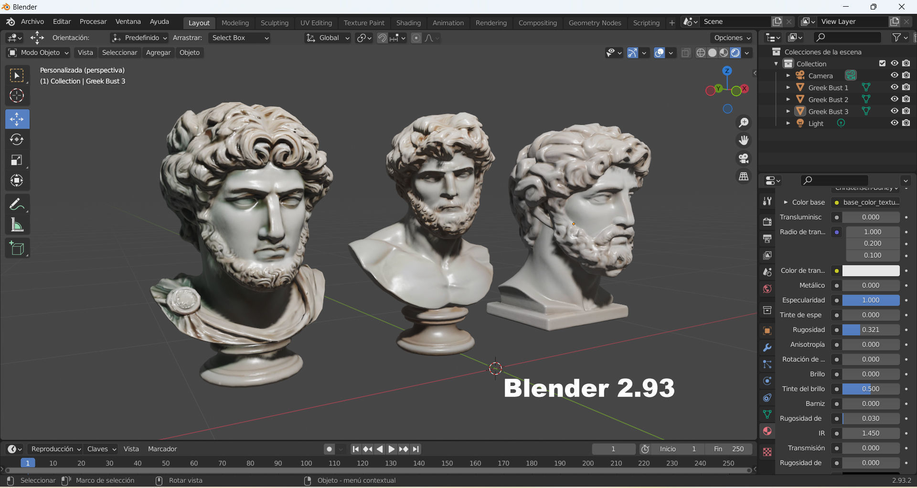Select the Rotate tool
Screen dimensions: 917x488
(17, 139)
